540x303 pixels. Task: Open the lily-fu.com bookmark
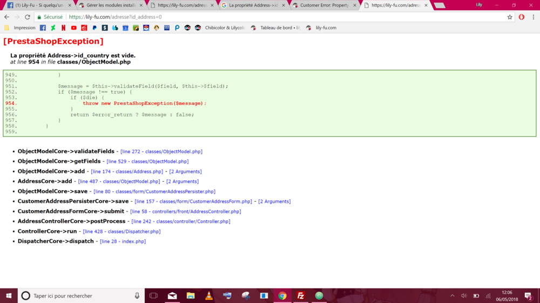(321, 28)
